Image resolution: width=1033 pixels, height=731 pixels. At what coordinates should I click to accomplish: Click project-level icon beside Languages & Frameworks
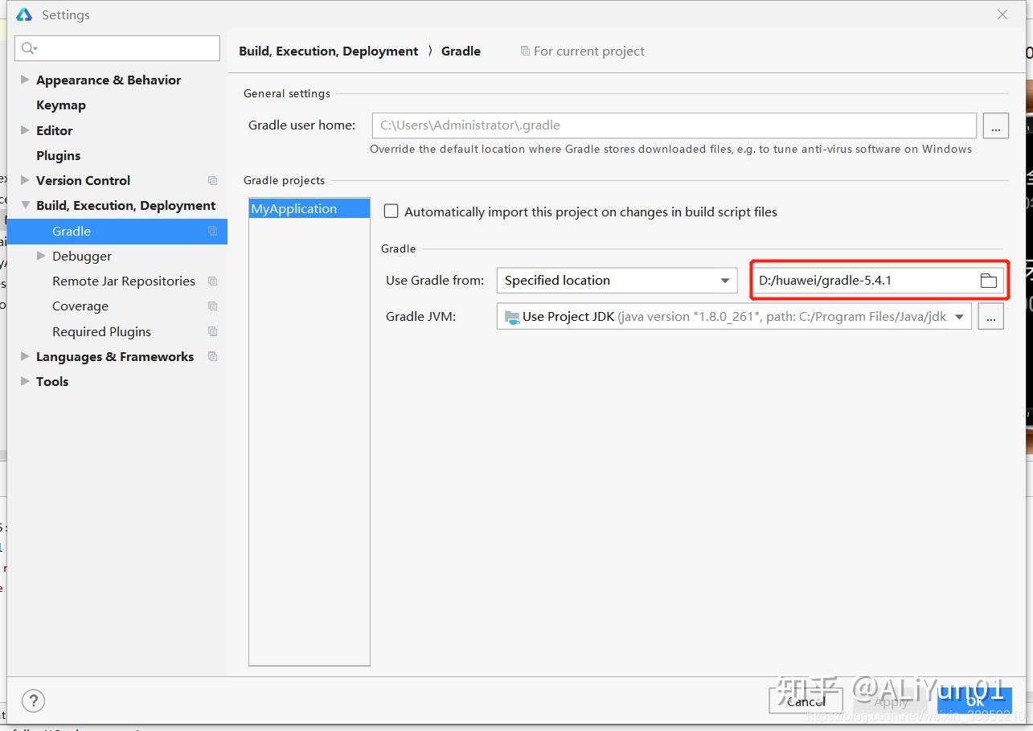[212, 356]
